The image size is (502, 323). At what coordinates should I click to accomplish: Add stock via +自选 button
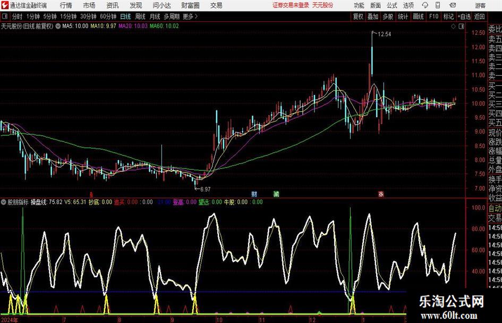tap(464, 16)
